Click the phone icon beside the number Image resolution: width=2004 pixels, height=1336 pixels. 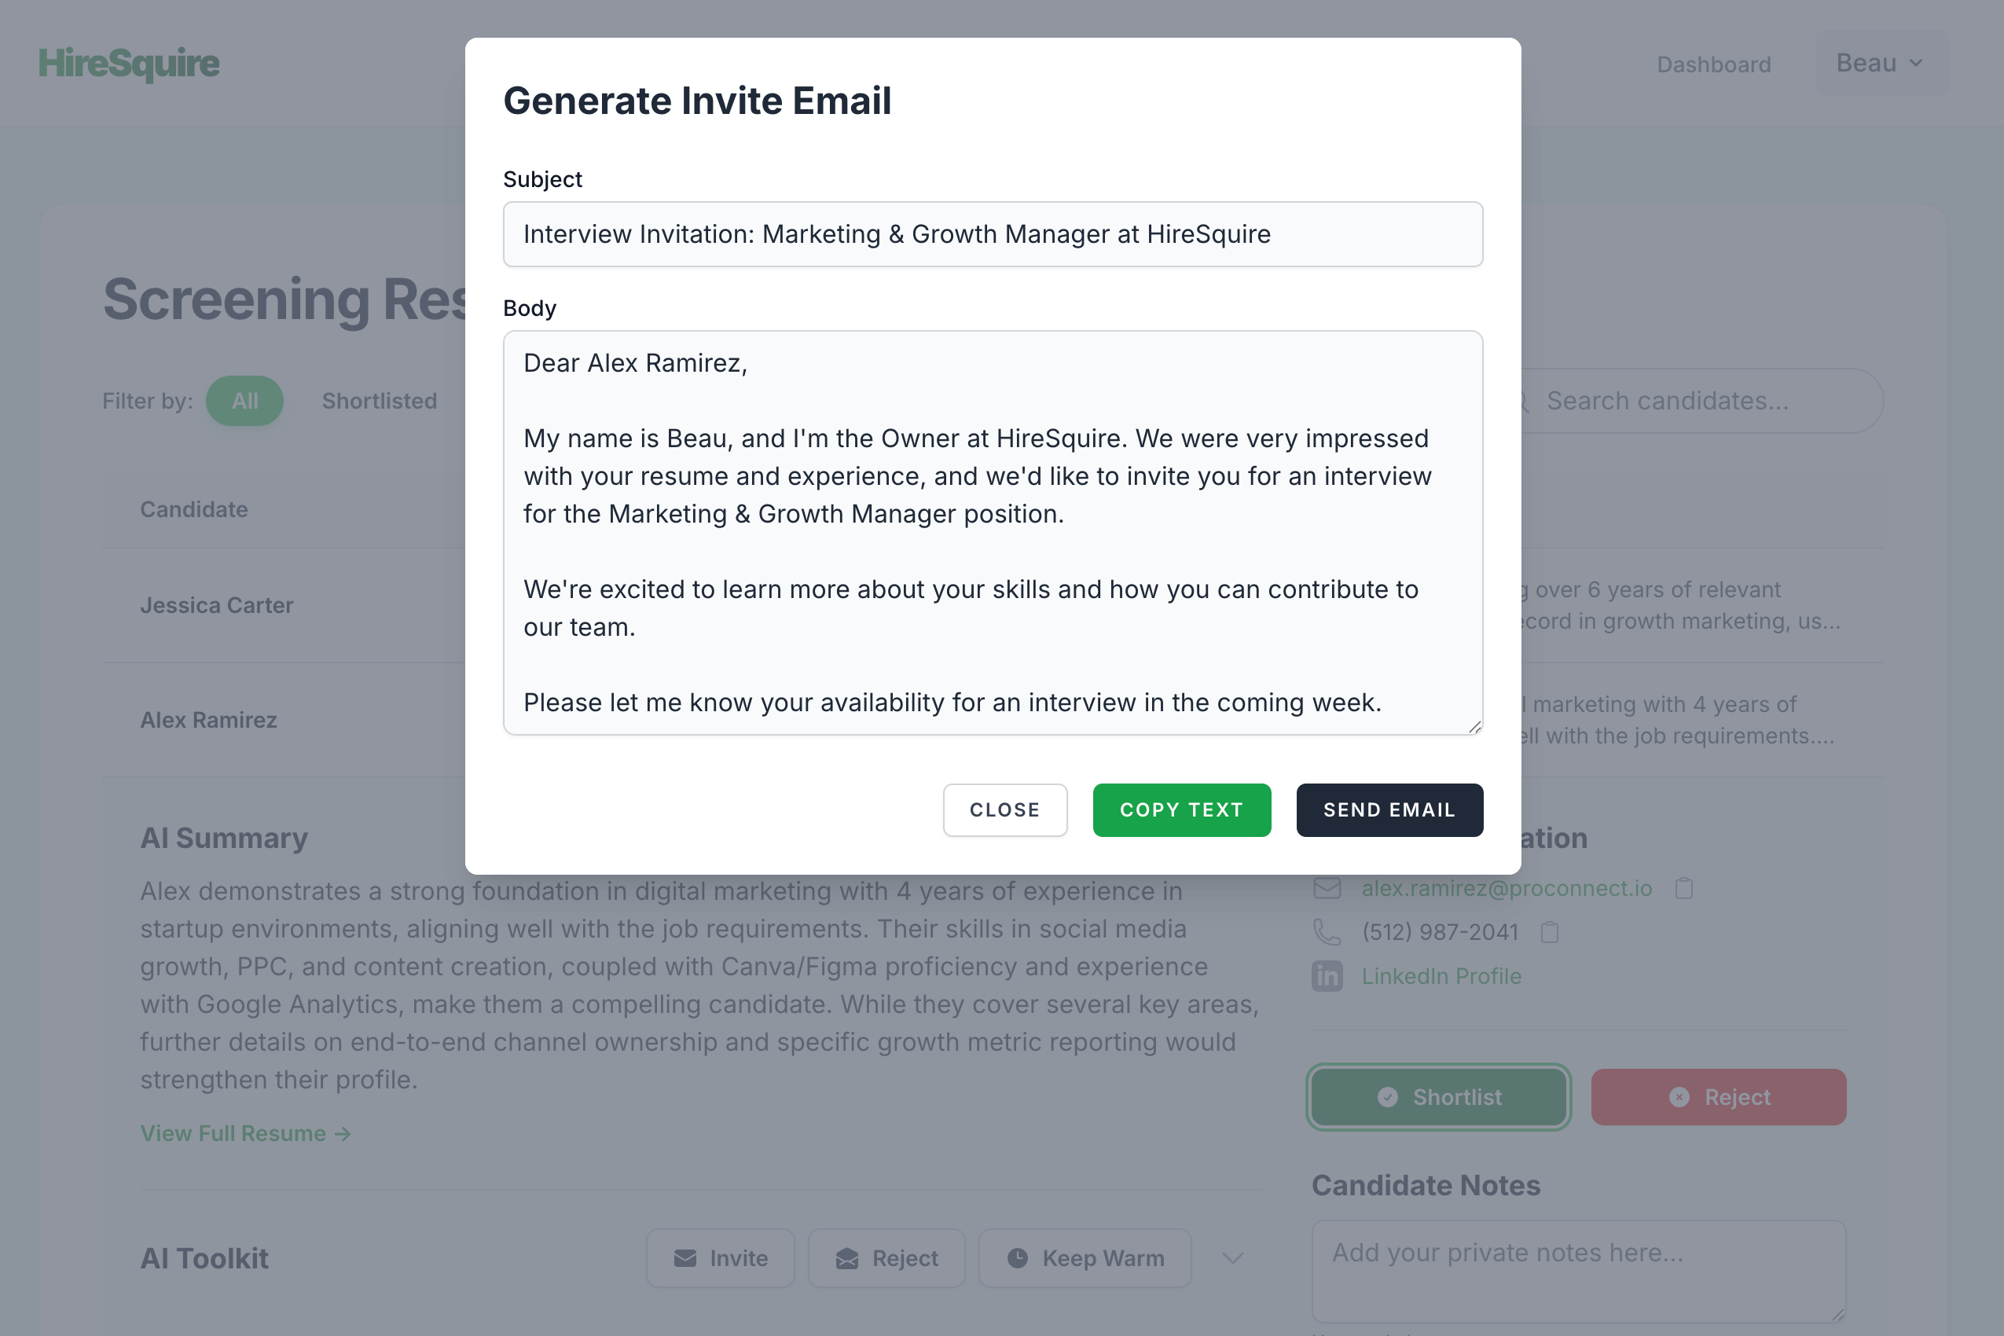tap(1327, 932)
